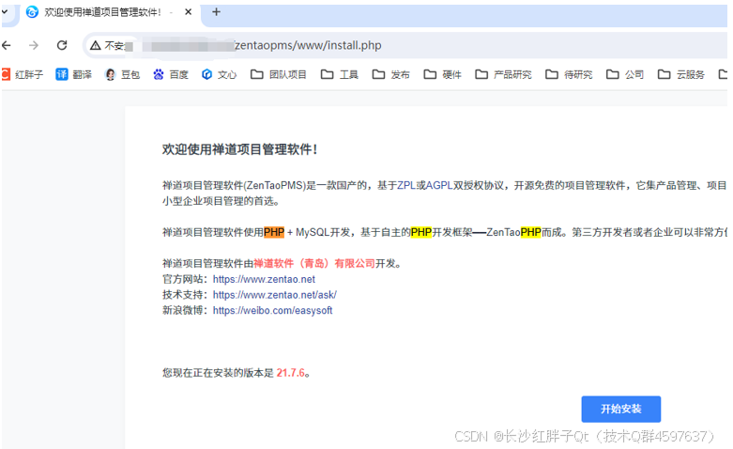Open the 云服务 bookmark folder
The height and width of the screenshot is (449, 733).
[x=681, y=74]
